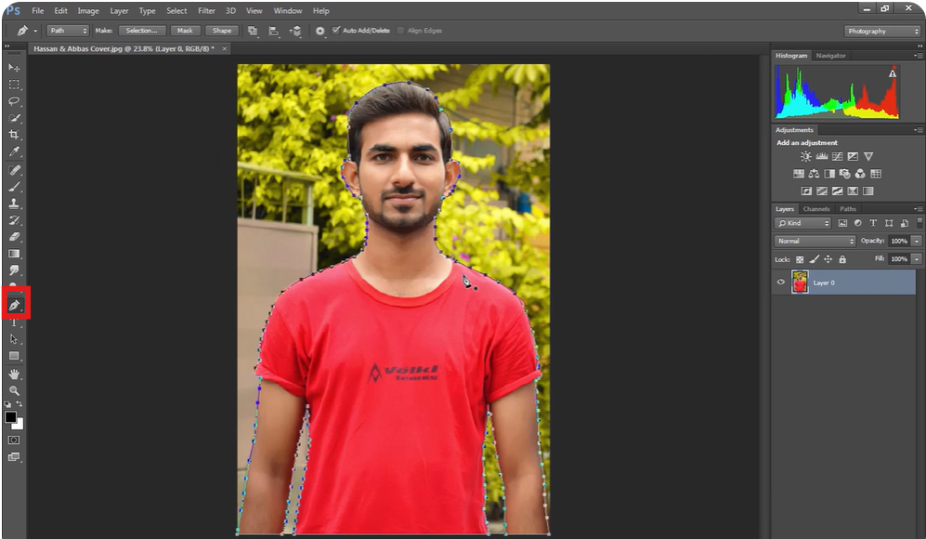Open the Filter menu
This screenshot has height=539, width=926.
click(206, 10)
